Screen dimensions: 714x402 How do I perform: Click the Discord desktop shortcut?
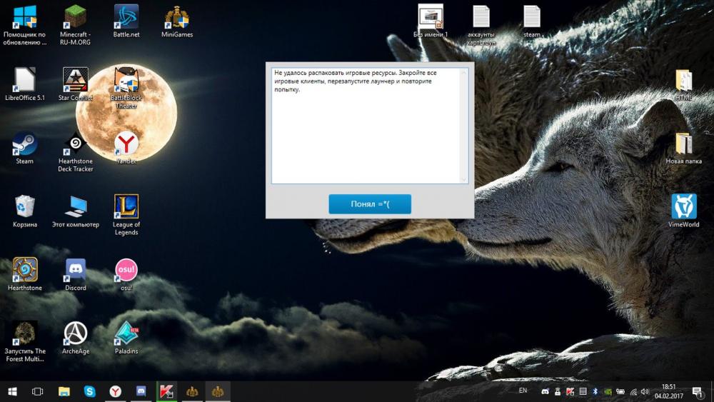click(75, 271)
